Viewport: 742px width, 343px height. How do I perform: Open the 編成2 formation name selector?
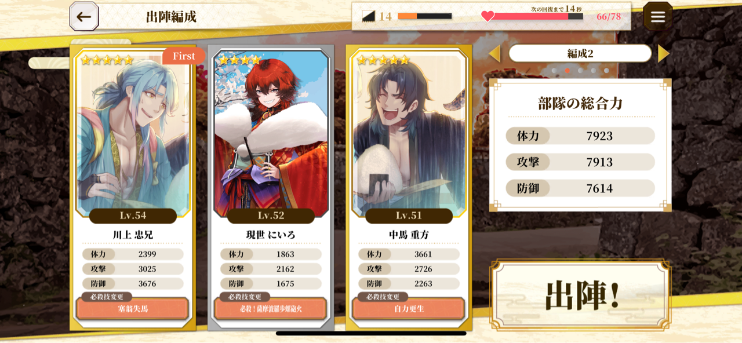coord(580,53)
